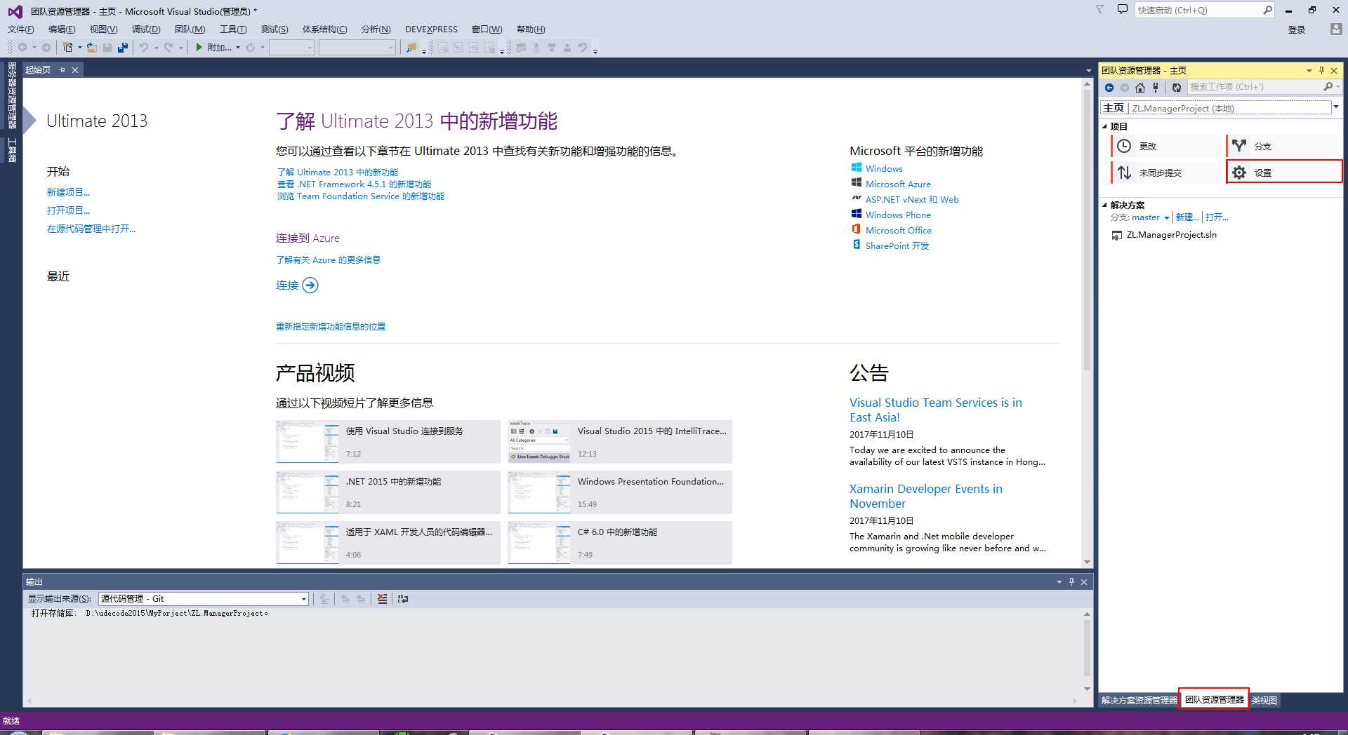The height and width of the screenshot is (735, 1348).
Task: Refresh the Team Explorer panel
Action: [x=1177, y=88]
